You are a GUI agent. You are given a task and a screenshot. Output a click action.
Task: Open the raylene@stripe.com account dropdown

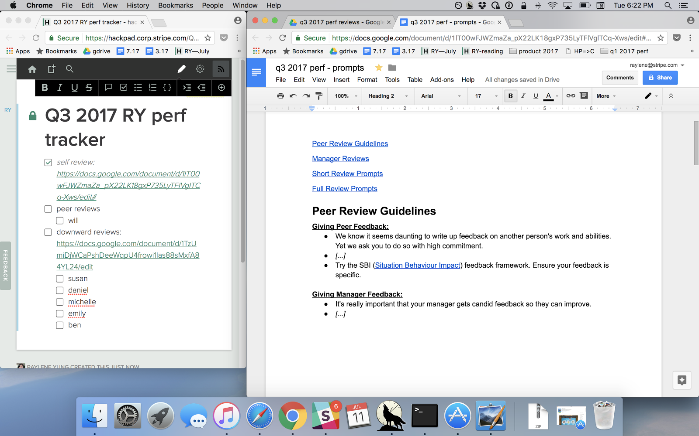pyautogui.click(x=657, y=65)
